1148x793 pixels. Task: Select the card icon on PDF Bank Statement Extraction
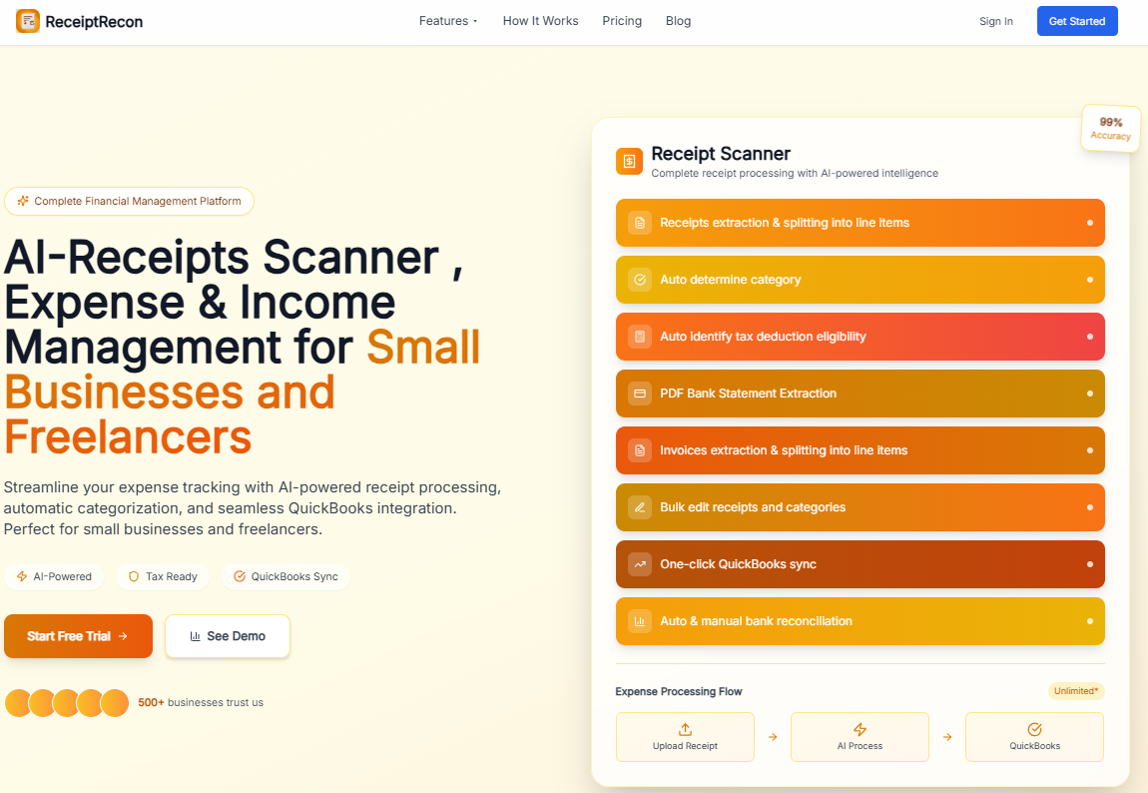point(639,394)
